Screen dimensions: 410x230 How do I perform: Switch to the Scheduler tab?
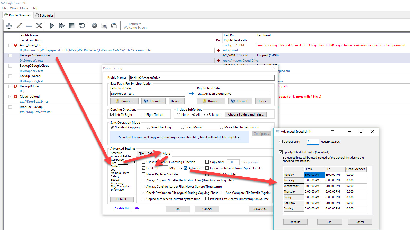tap(44, 16)
